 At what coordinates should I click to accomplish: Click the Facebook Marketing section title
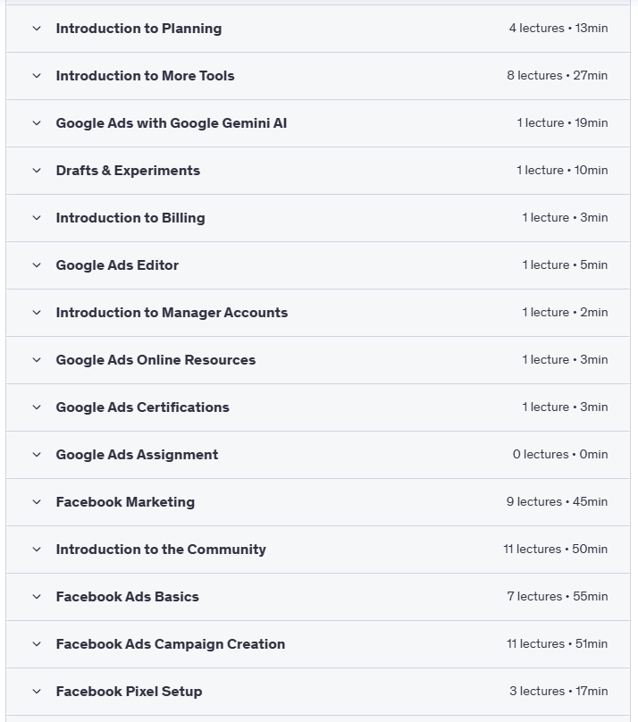pos(125,502)
